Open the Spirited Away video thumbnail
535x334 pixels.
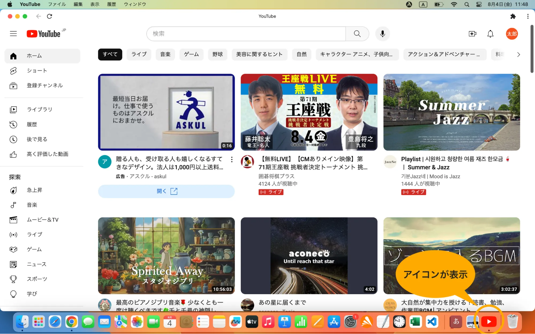coord(166,256)
